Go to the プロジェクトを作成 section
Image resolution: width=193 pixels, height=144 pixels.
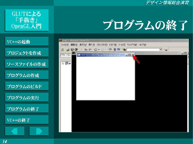[x=27, y=53]
